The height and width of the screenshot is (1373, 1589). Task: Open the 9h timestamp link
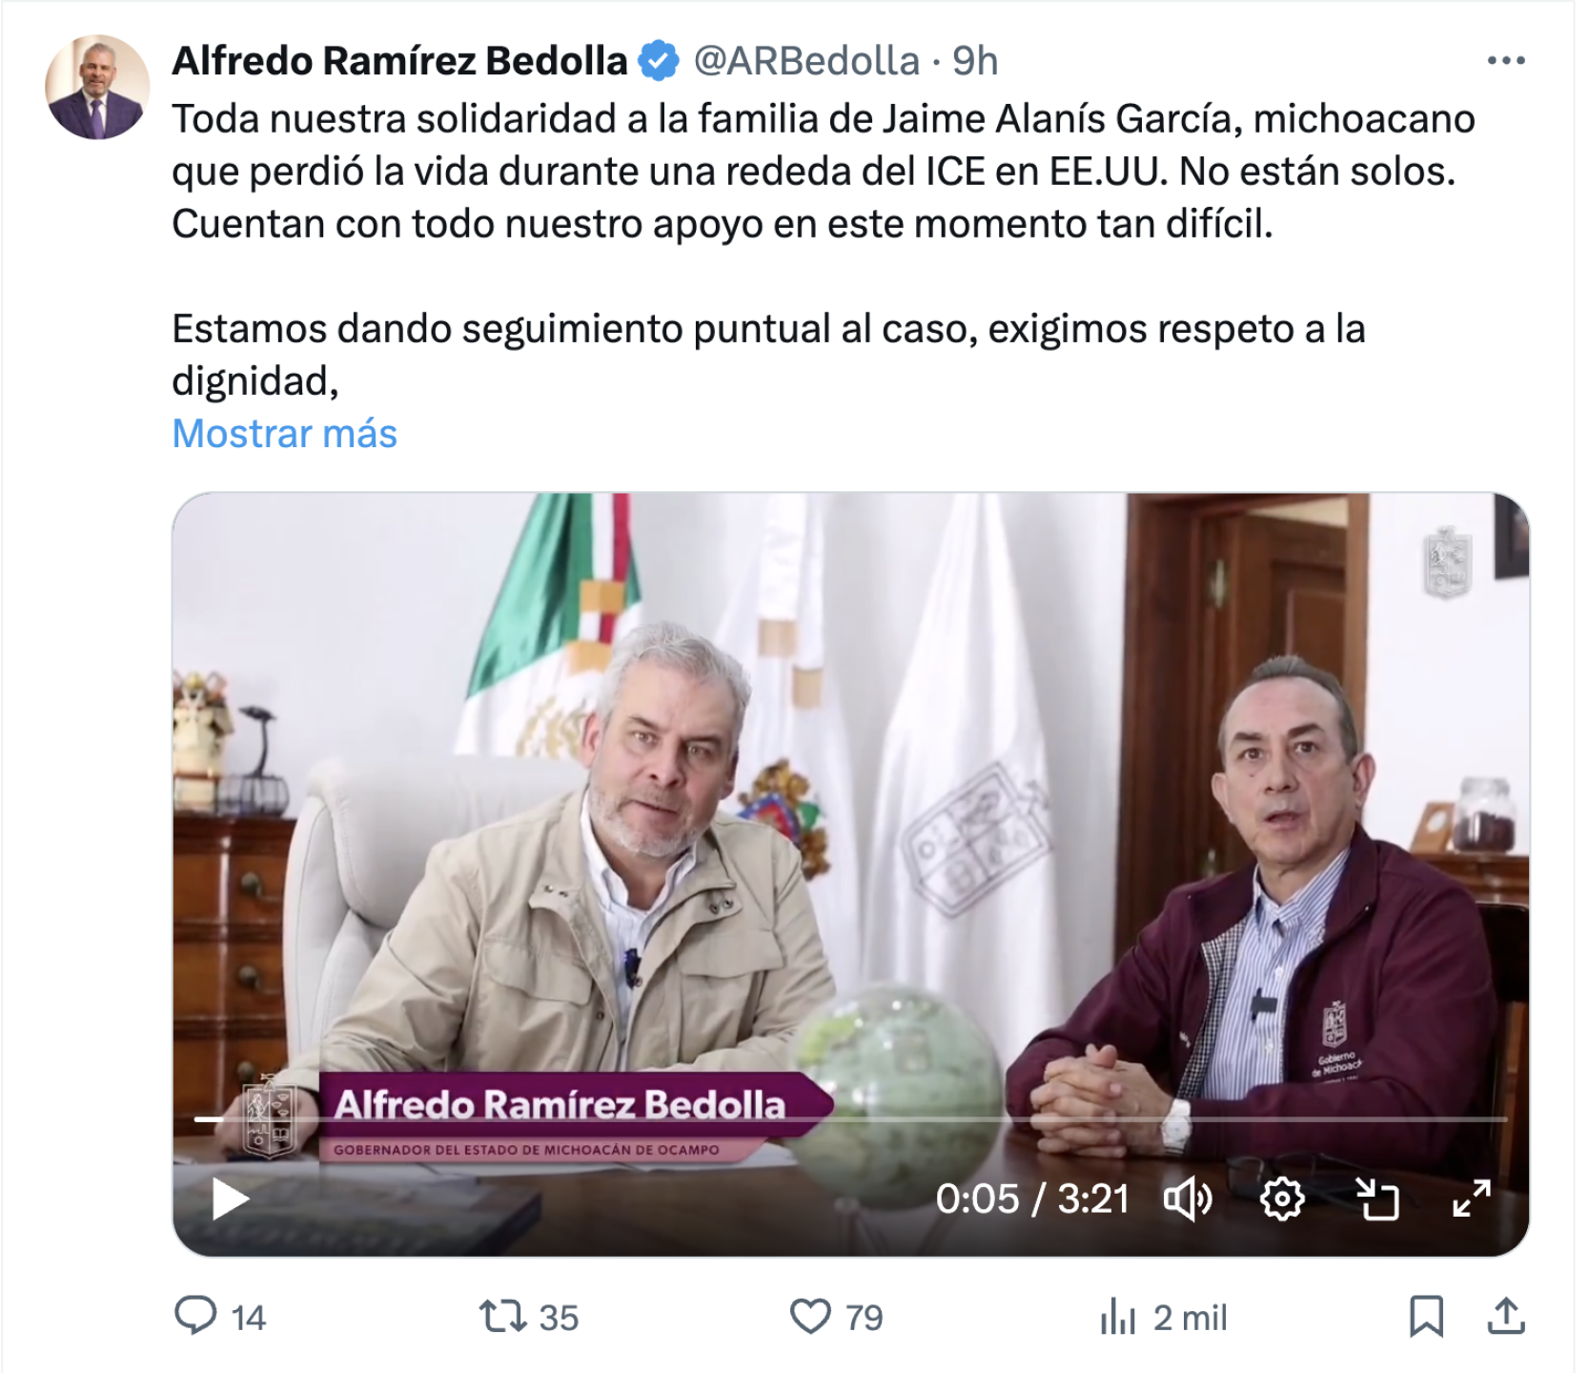tap(975, 61)
